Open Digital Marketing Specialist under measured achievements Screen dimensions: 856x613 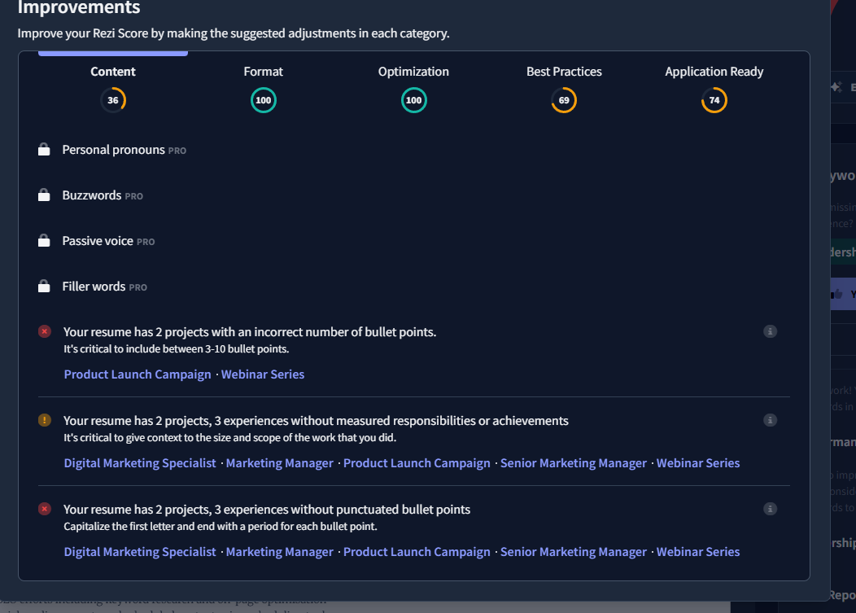140,463
